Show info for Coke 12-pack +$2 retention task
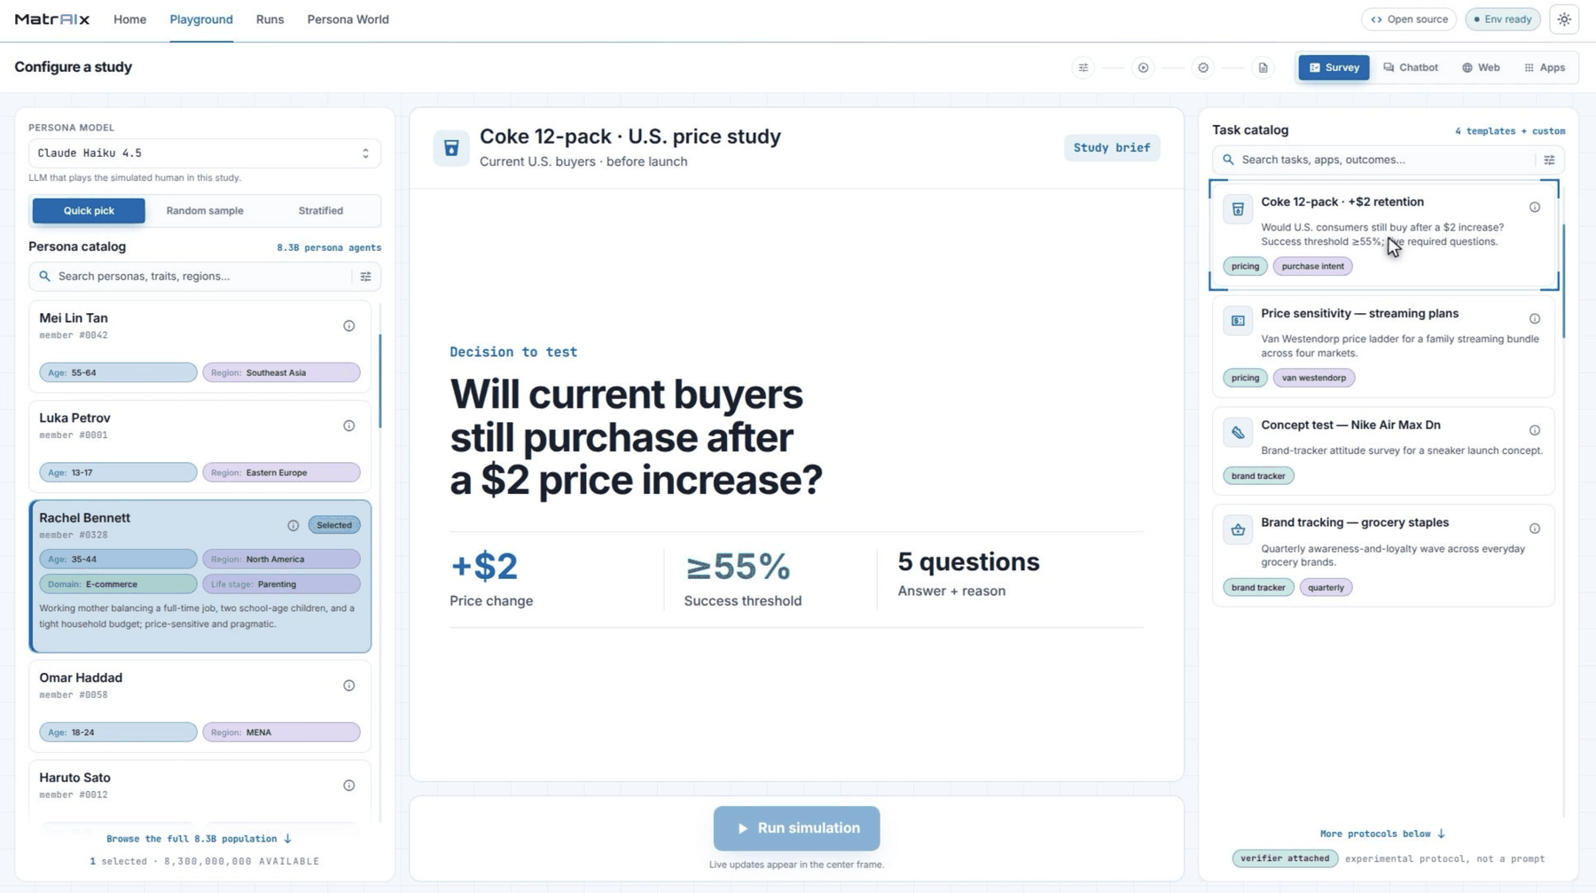 (1534, 207)
